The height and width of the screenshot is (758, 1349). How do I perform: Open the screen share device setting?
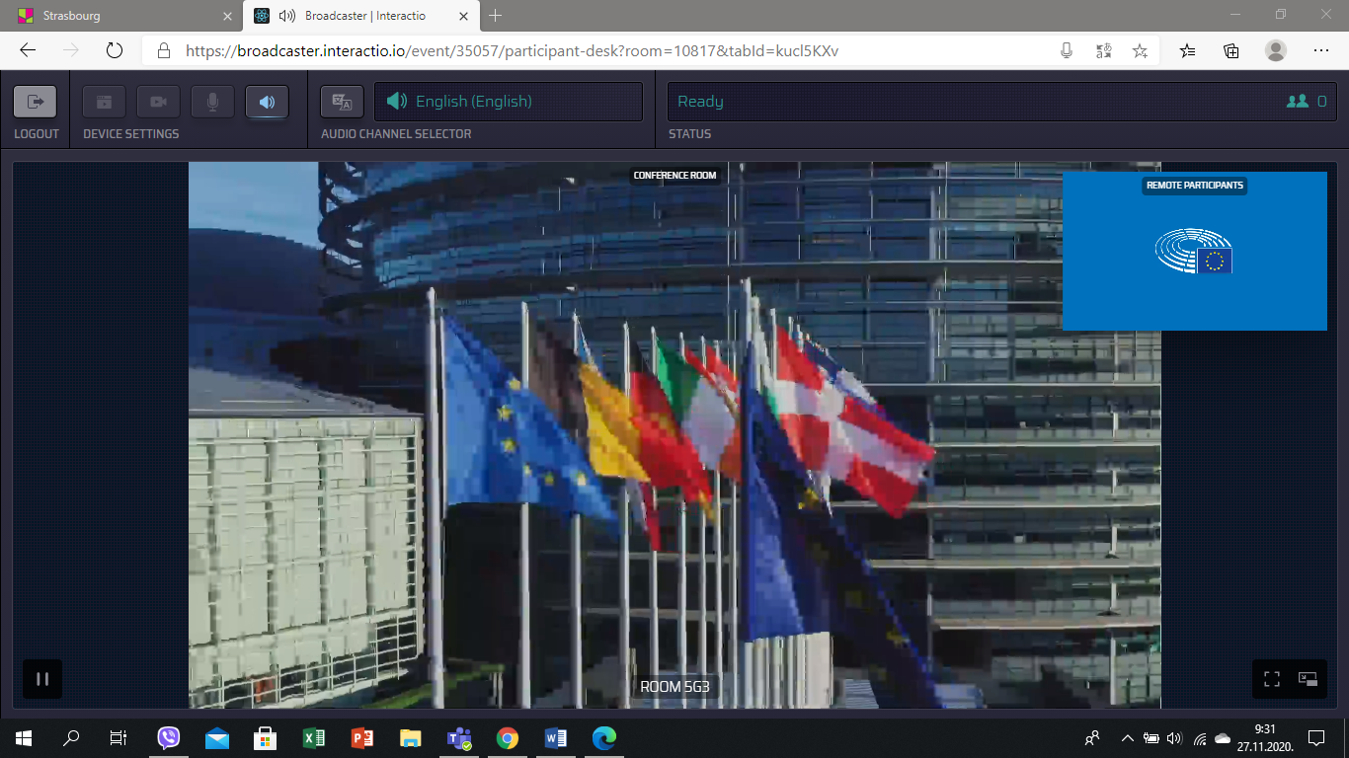click(104, 102)
